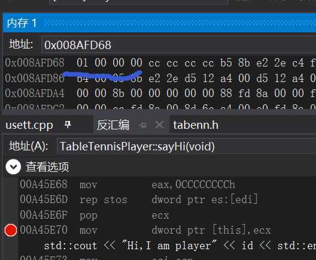Close the 反汇编 tab
This screenshot has width=316, height=260.
click(x=159, y=125)
